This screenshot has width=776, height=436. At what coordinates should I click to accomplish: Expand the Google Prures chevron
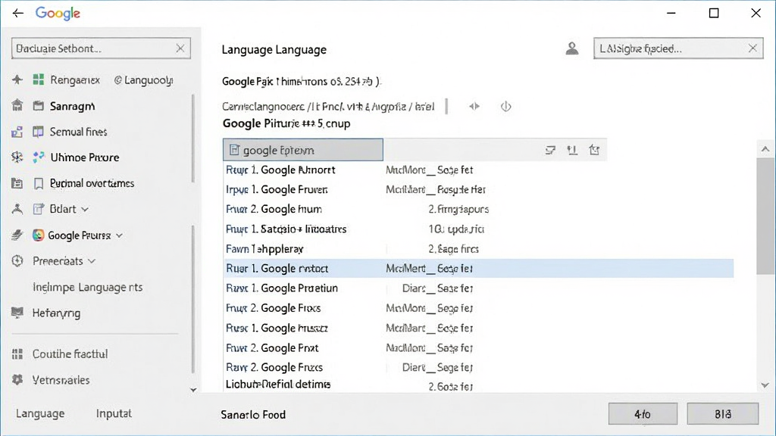tap(119, 236)
